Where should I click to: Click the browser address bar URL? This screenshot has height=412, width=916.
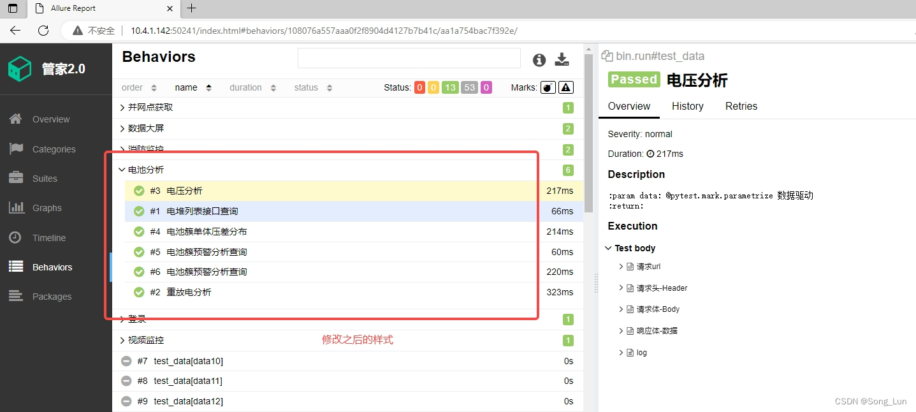tap(324, 31)
